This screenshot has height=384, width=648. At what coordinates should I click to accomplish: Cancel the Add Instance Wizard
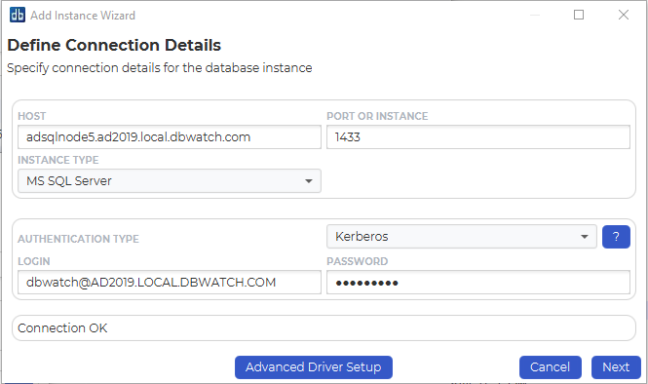(550, 367)
